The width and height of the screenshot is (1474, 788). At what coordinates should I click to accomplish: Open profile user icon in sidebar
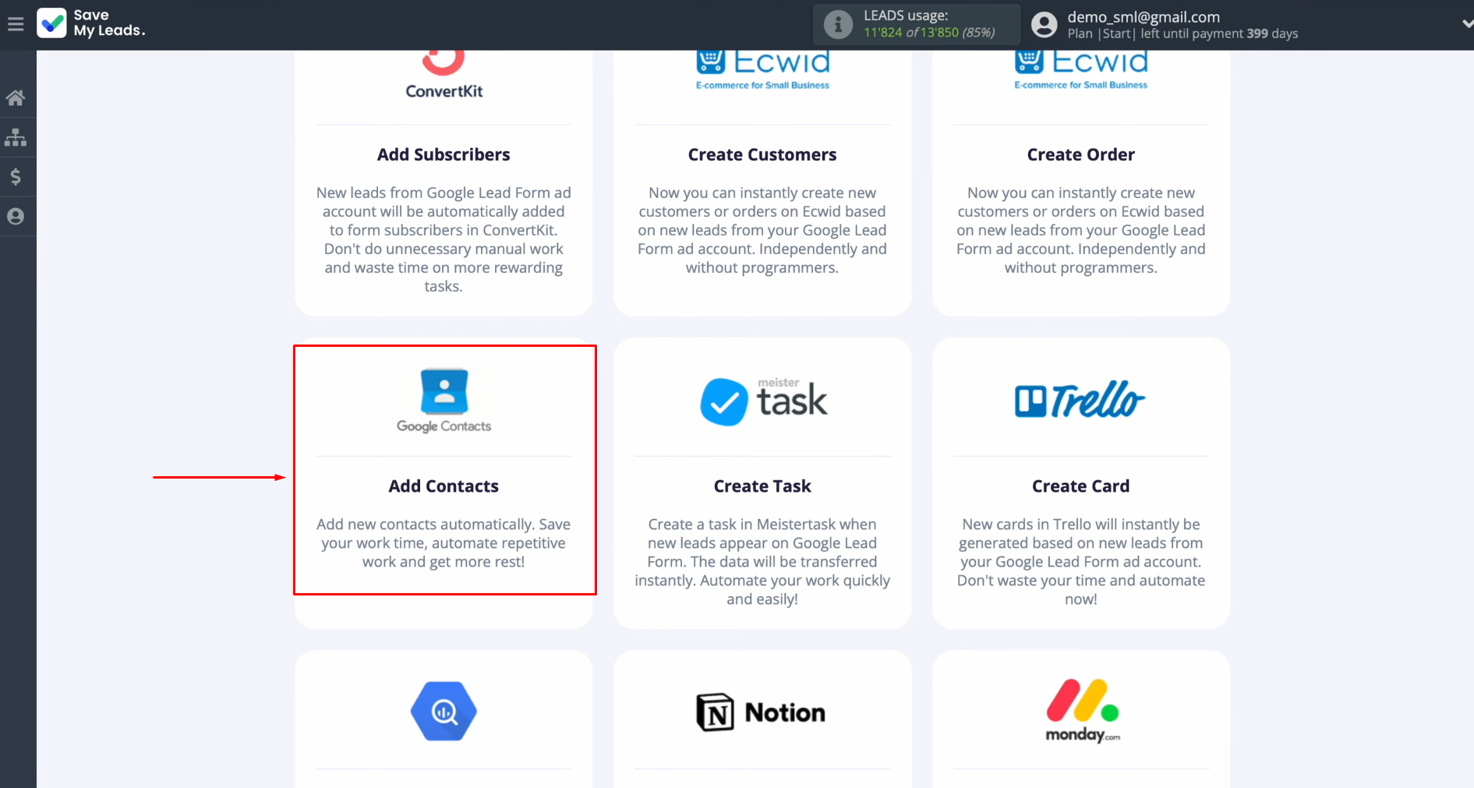point(16,217)
